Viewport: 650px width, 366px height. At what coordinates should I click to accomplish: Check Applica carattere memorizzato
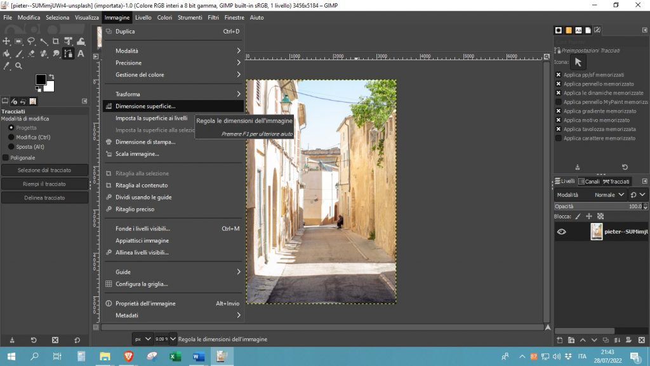(x=558, y=138)
